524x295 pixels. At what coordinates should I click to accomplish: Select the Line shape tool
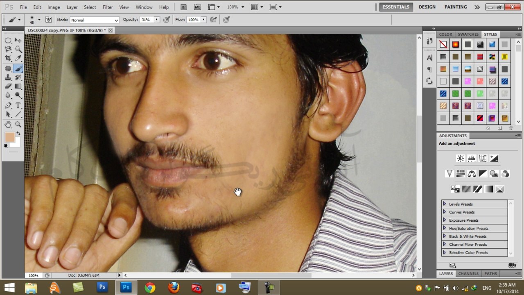(18, 114)
